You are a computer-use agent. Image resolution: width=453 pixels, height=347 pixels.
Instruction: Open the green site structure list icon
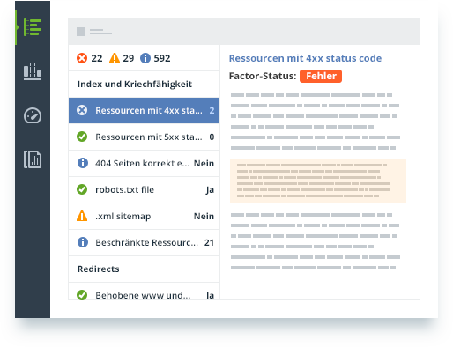[x=33, y=27]
